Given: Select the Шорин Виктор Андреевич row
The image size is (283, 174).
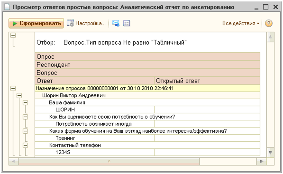Looking at the screenshot, I should [x=147, y=95].
